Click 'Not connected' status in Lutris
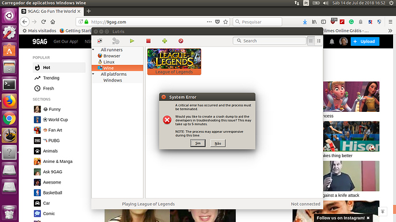396x222 pixels. coord(305,204)
